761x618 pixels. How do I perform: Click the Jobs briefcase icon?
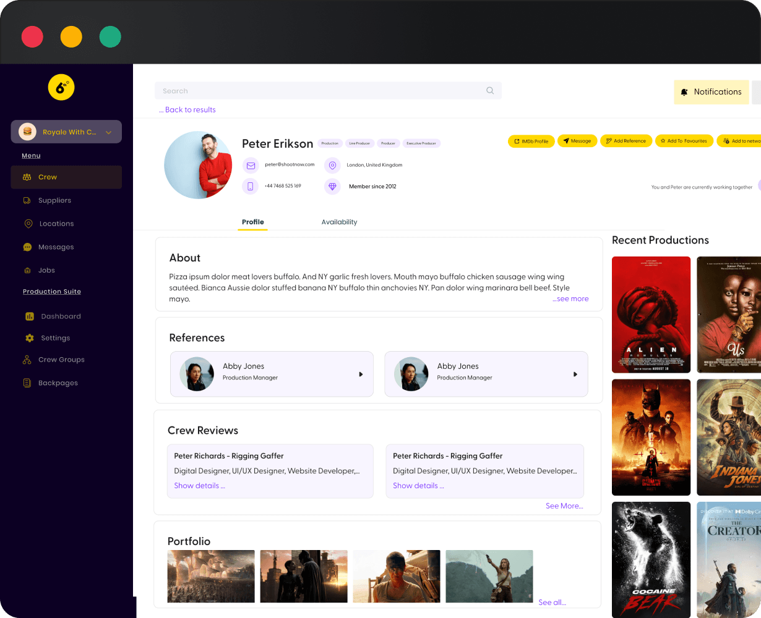(27, 271)
